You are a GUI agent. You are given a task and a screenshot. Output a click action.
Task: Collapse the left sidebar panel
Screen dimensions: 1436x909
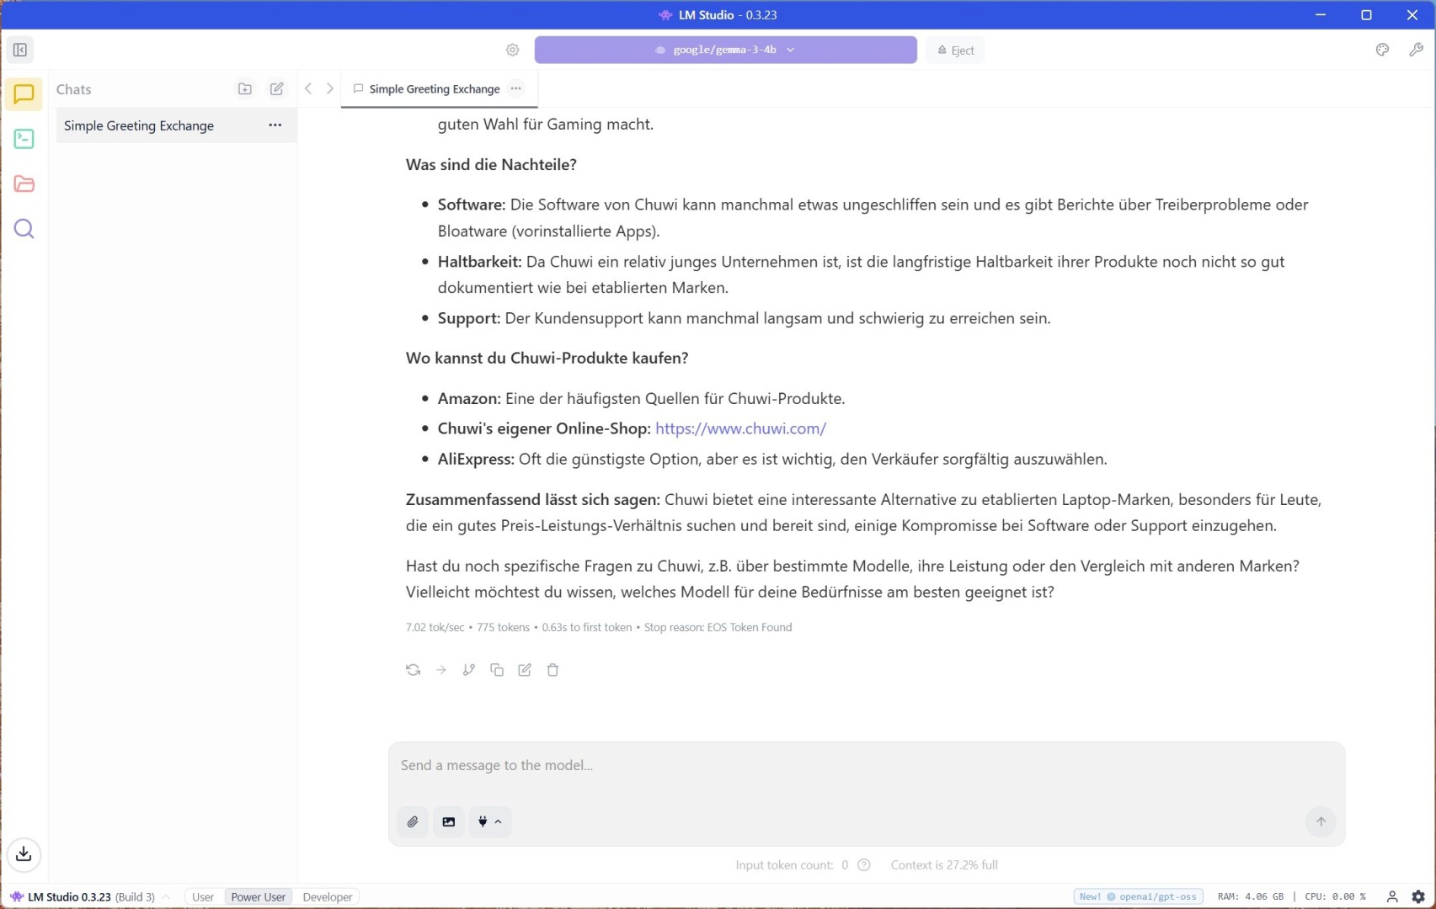[x=20, y=50]
